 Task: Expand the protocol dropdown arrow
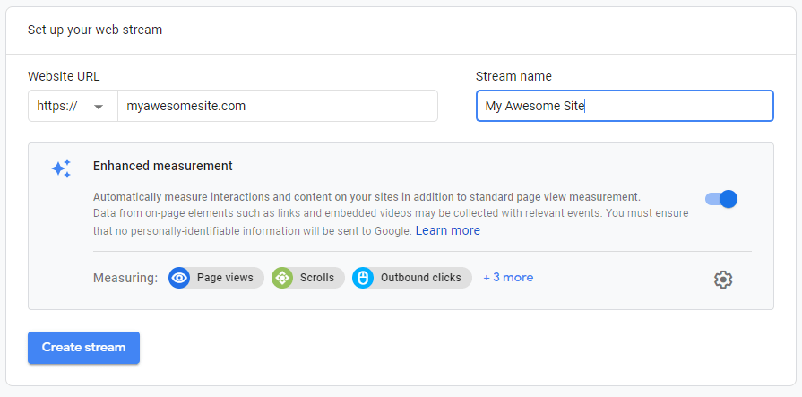[x=99, y=107]
